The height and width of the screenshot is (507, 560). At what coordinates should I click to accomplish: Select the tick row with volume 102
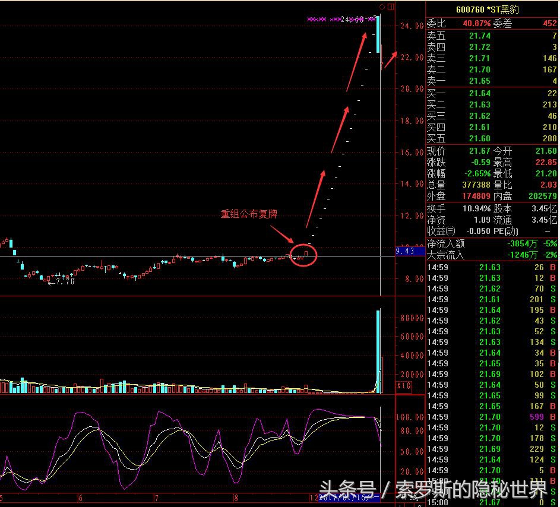click(492, 374)
